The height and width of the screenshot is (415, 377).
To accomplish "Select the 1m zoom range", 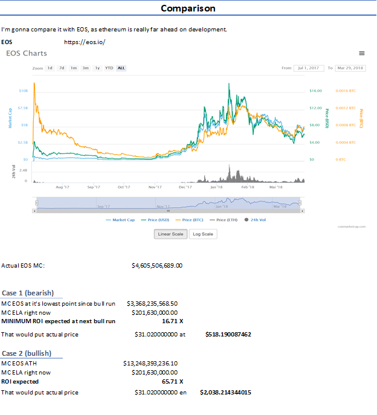I will (74, 68).
